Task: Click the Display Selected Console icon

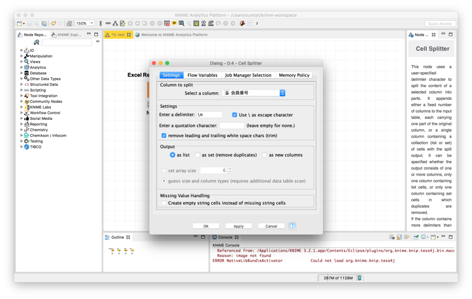Action: click(x=424, y=237)
